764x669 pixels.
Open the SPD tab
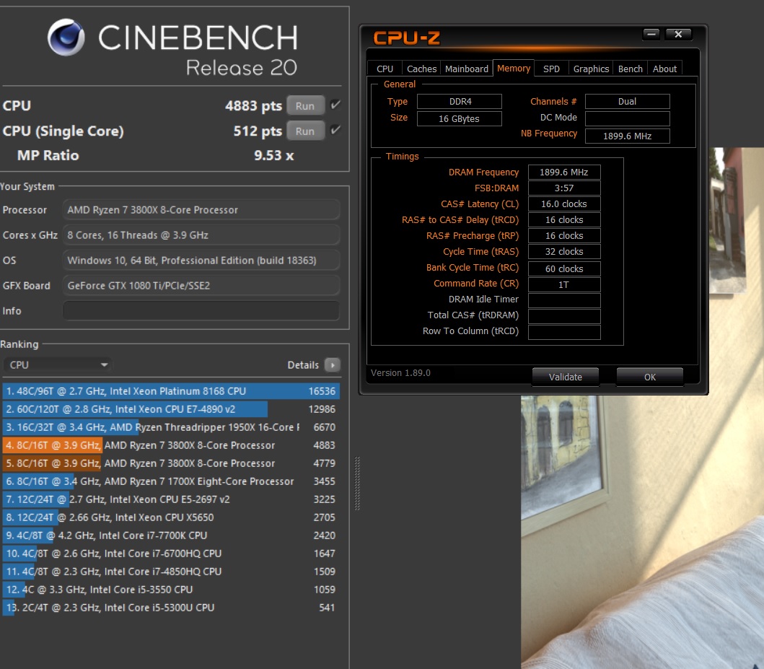(x=551, y=69)
